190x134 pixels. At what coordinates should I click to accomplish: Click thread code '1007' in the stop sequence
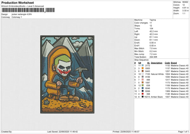click(x=168, y=97)
